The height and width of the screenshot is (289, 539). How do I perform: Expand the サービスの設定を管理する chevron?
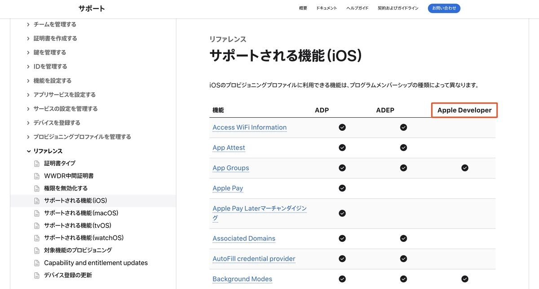(28, 109)
